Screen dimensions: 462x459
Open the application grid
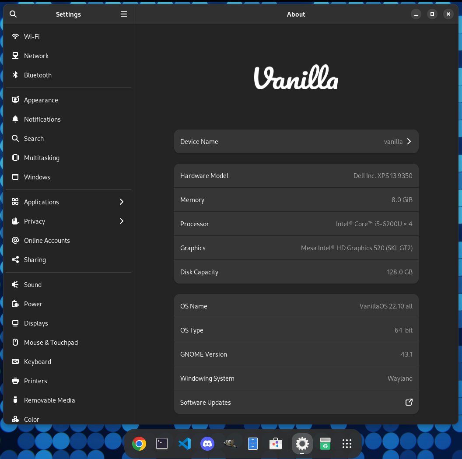point(347,443)
